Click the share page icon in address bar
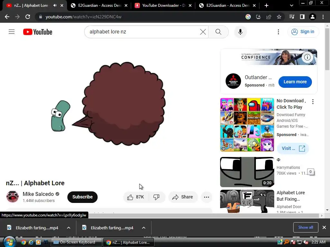This screenshot has height=247, width=330. (269, 17)
